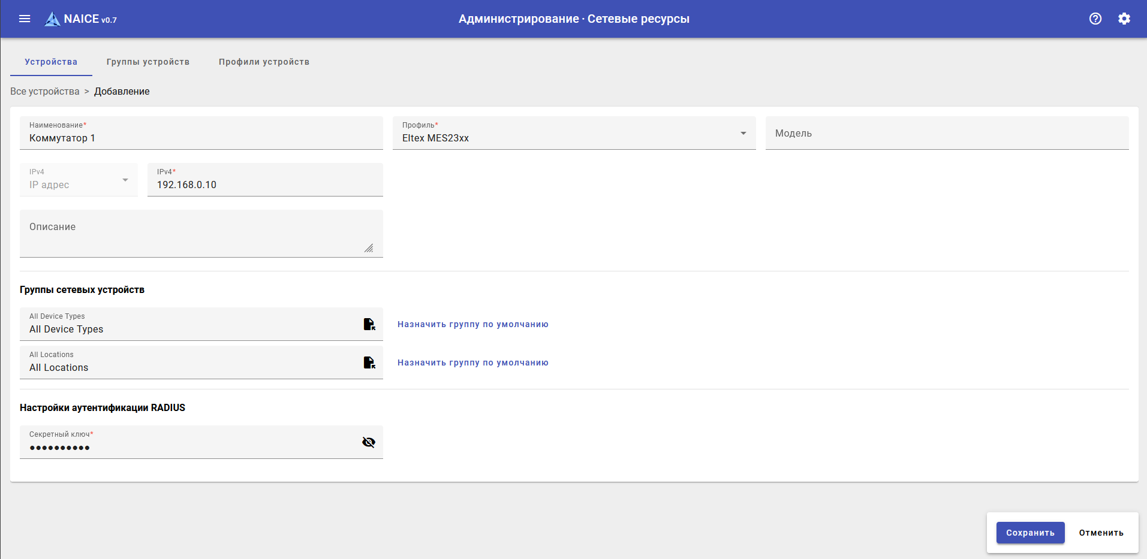Open the hamburger navigation menu

(x=25, y=19)
